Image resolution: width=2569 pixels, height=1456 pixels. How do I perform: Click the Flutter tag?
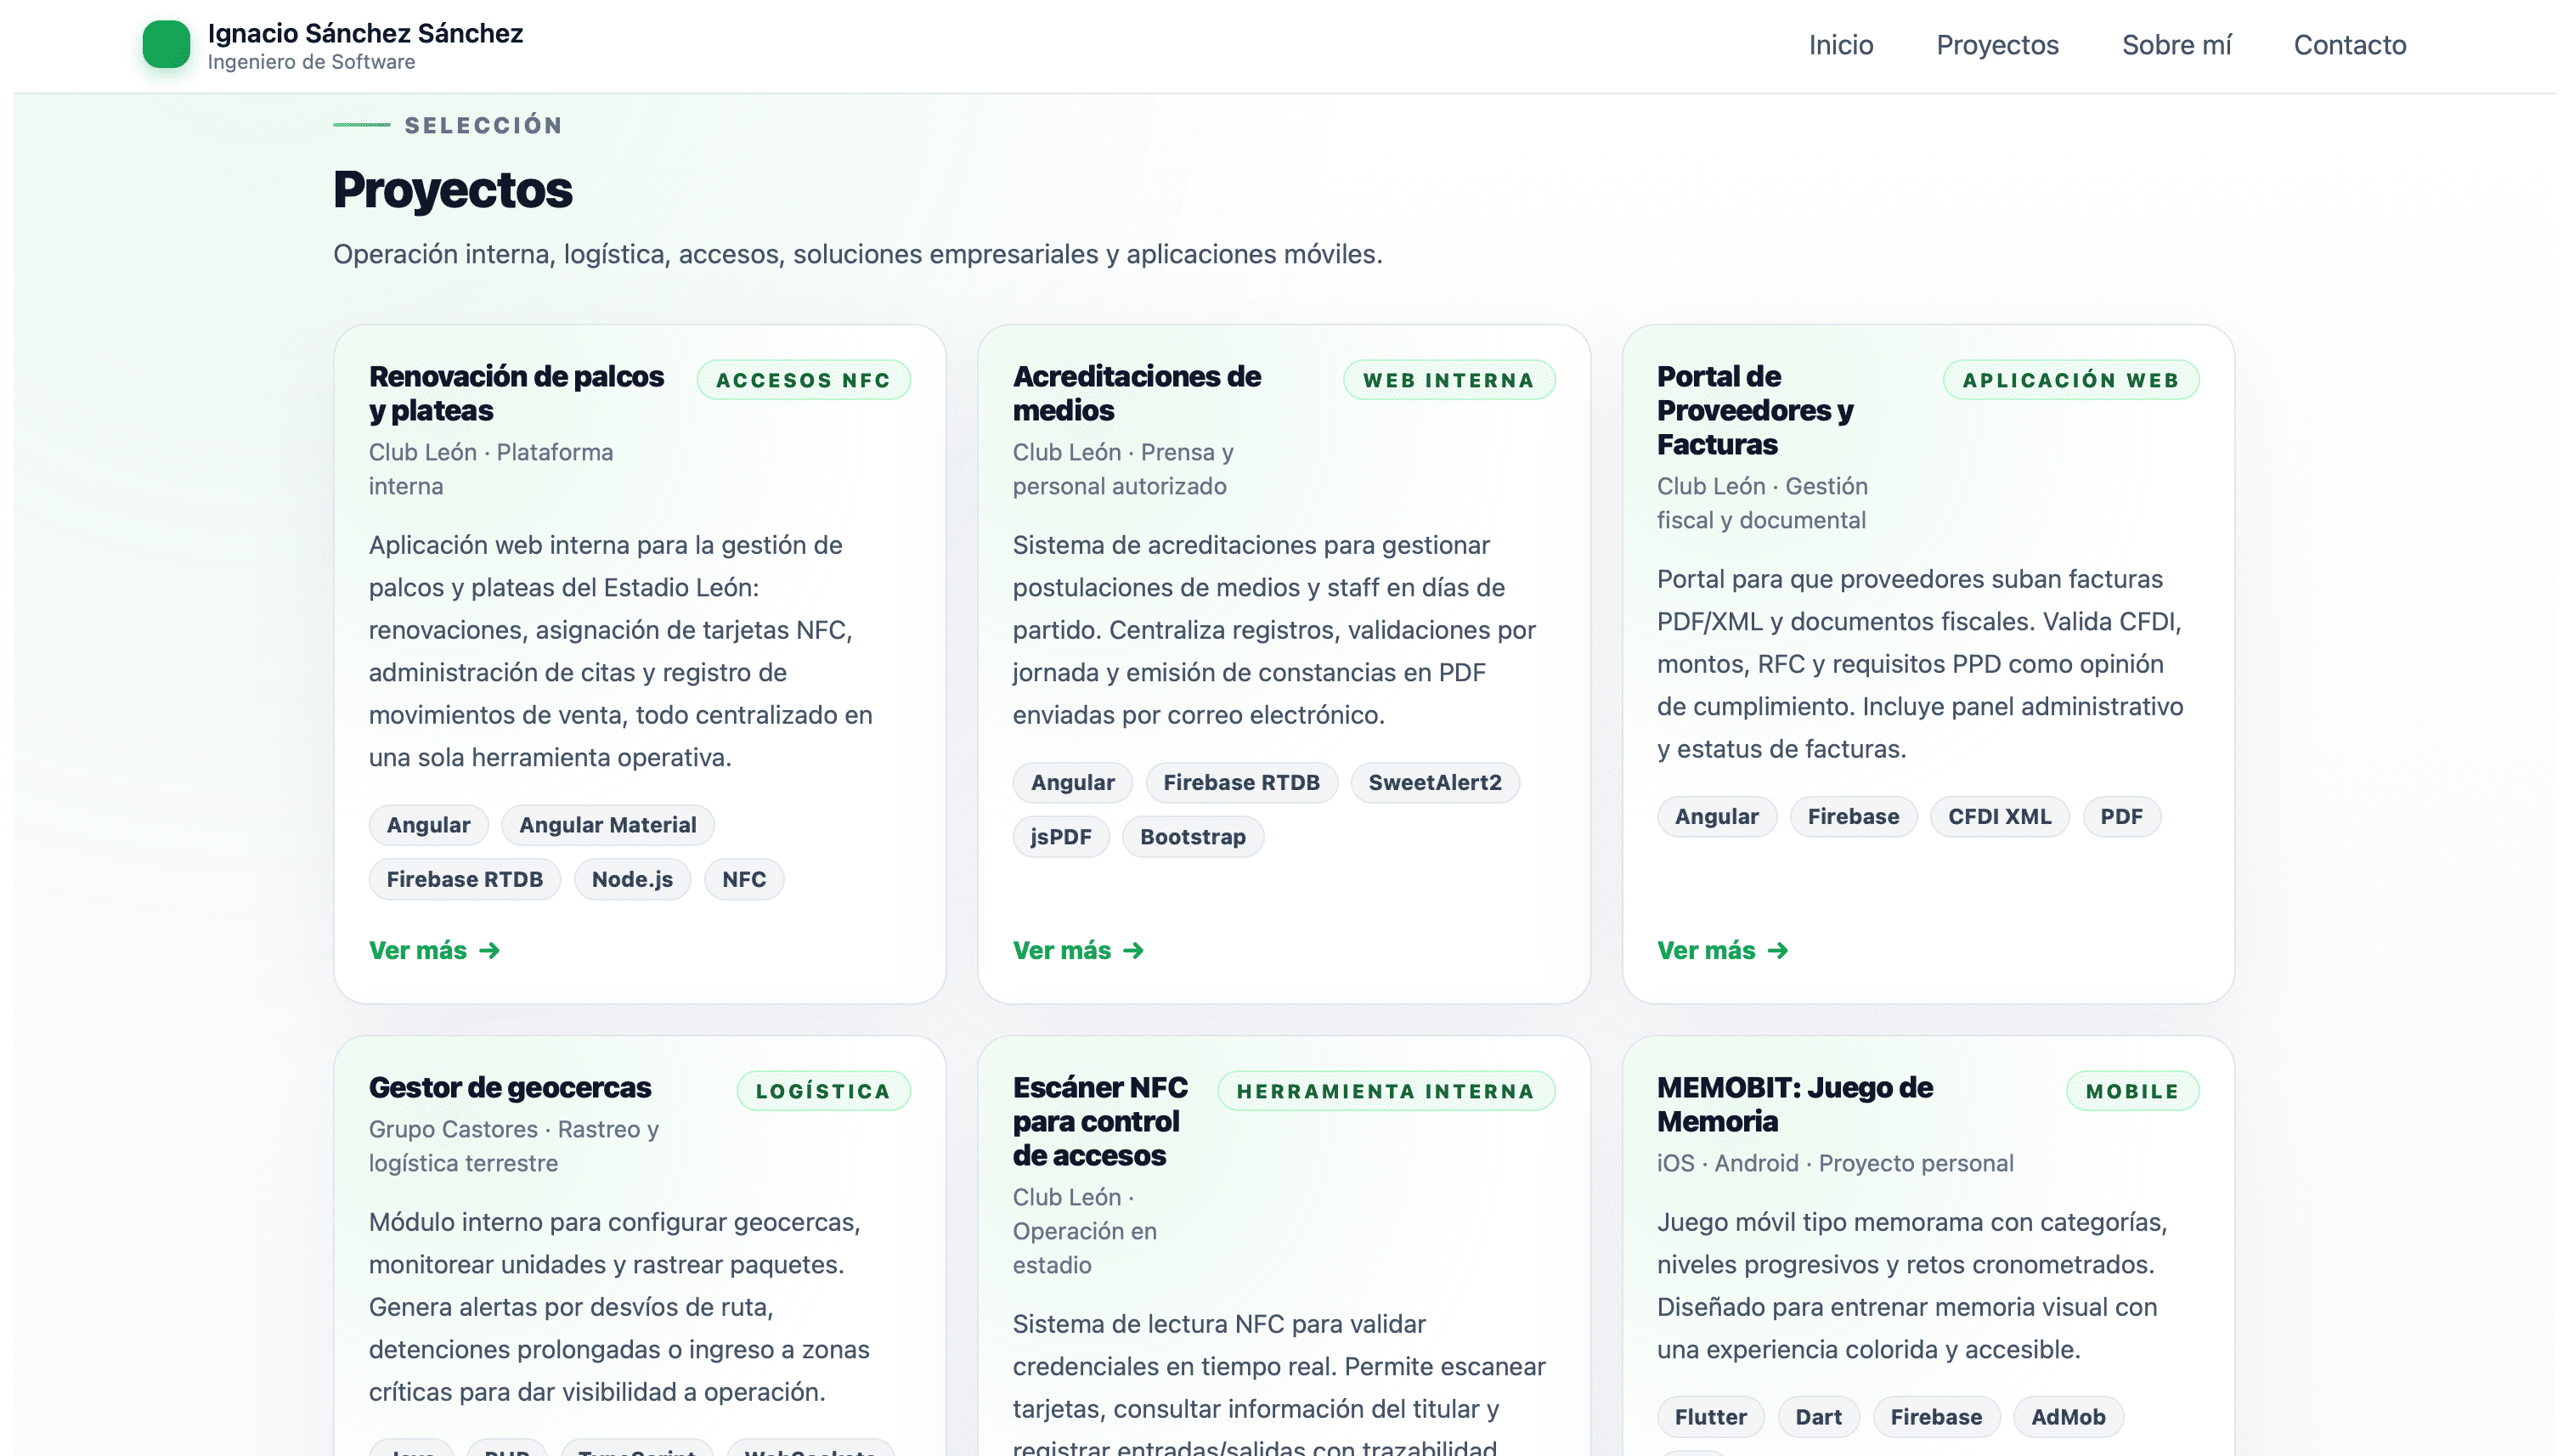tap(1710, 1417)
